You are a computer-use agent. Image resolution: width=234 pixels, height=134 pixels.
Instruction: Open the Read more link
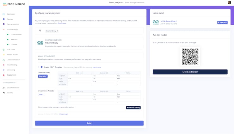tap(62, 23)
